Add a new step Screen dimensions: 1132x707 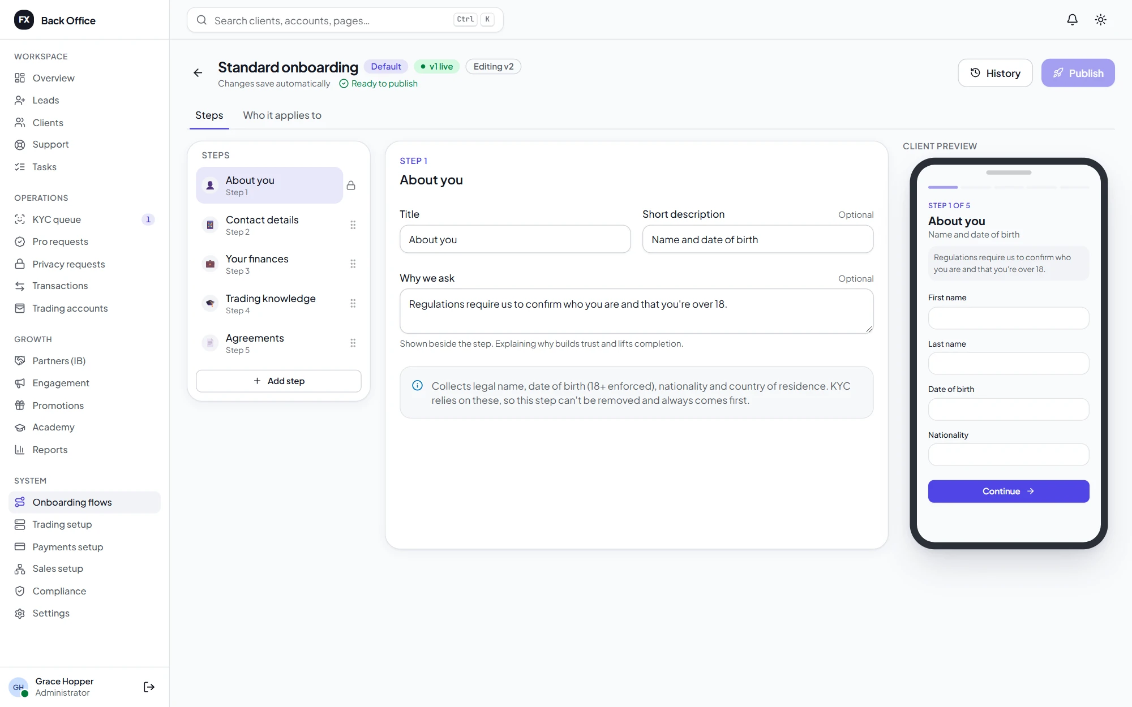278,381
